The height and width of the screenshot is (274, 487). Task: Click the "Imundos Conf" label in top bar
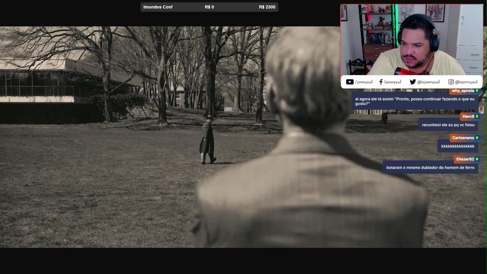click(158, 7)
